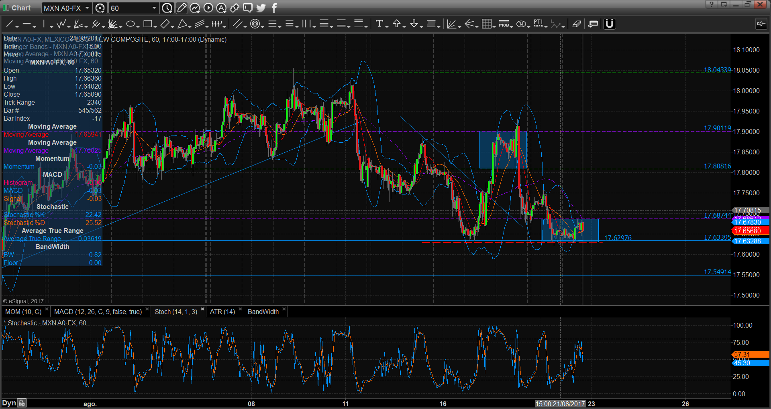This screenshot has height=409, width=771.
Task: Select the up arrow marker tool
Action: pos(397,24)
